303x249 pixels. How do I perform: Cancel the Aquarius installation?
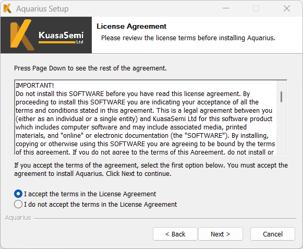(273, 234)
